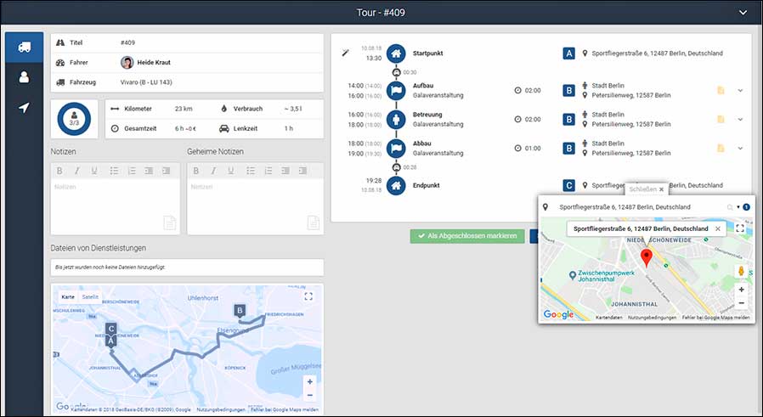
Task: Select the Karte map view tab
Action: [x=68, y=296]
